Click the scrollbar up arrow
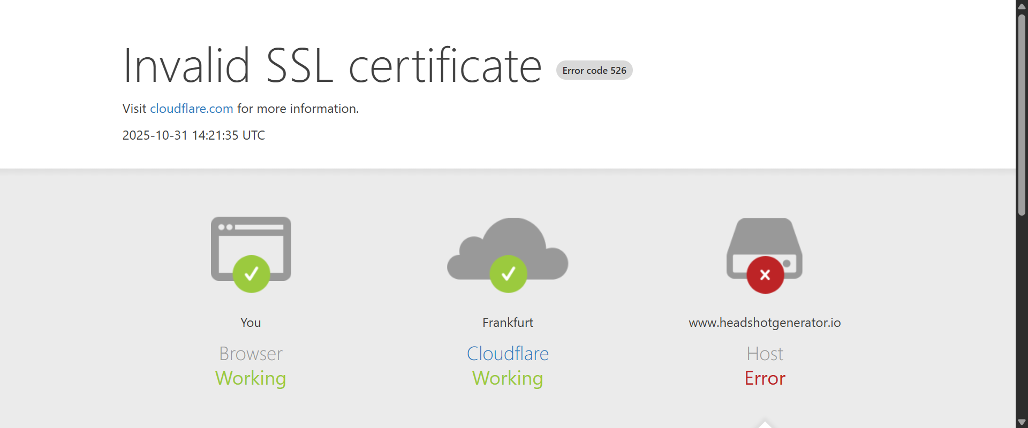 (x=1022, y=6)
